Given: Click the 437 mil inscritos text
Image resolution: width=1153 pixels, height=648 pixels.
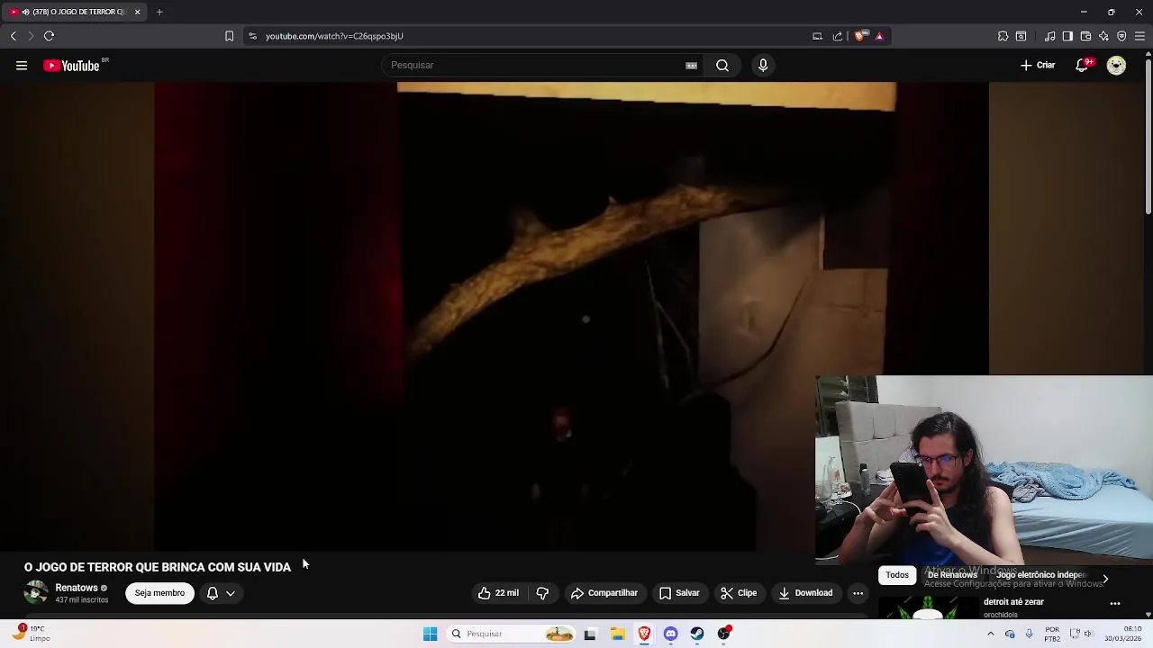Looking at the screenshot, I should pos(82,600).
